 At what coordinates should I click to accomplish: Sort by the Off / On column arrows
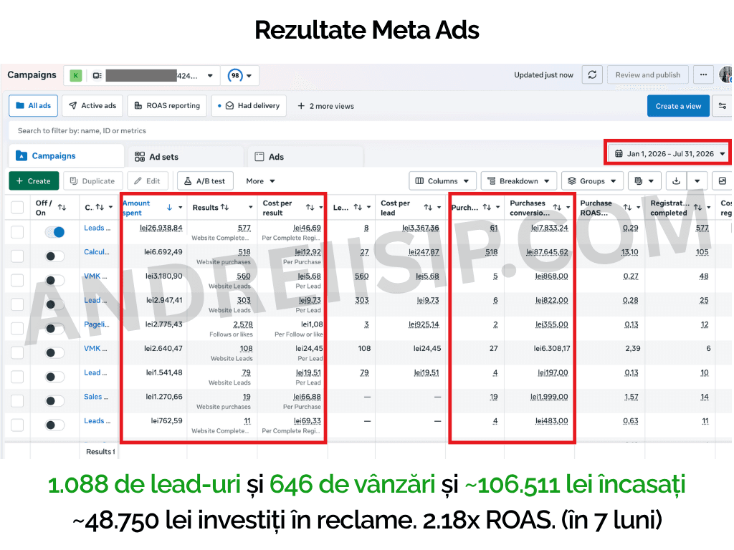[62, 208]
